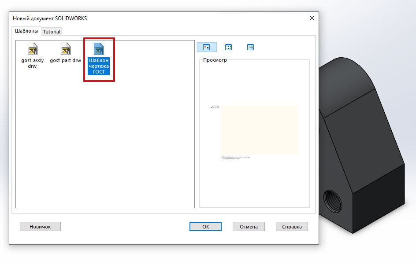The height and width of the screenshot is (265, 416).
Task: Open the Tutorial tab
Action: tap(52, 32)
